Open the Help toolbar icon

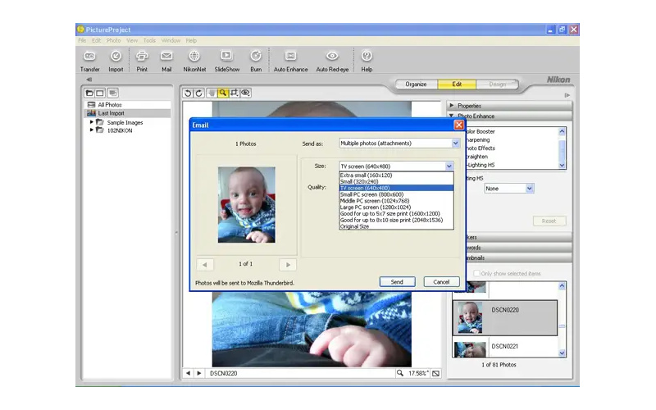tap(367, 61)
